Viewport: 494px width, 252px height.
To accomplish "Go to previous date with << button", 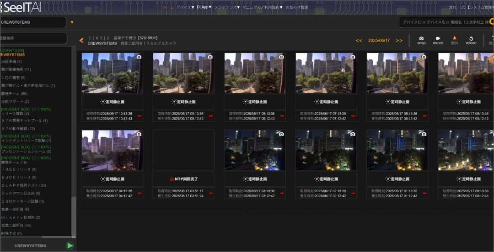I will tap(359, 41).
